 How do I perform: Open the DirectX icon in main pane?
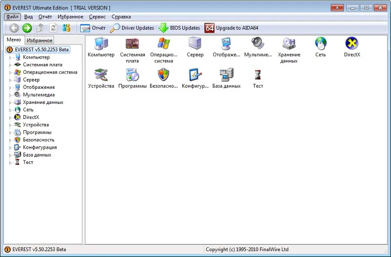click(352, 47)
